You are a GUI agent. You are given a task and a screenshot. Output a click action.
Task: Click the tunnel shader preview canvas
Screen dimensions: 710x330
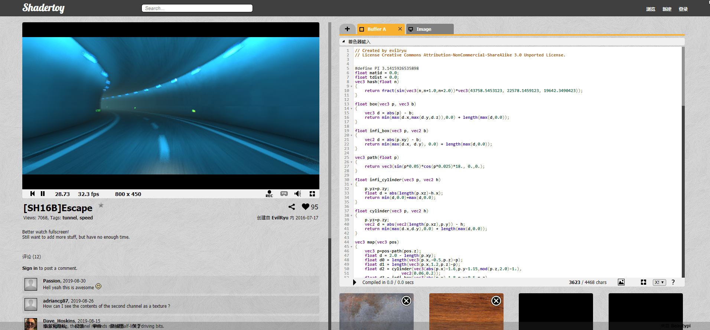tap(171, 106)
